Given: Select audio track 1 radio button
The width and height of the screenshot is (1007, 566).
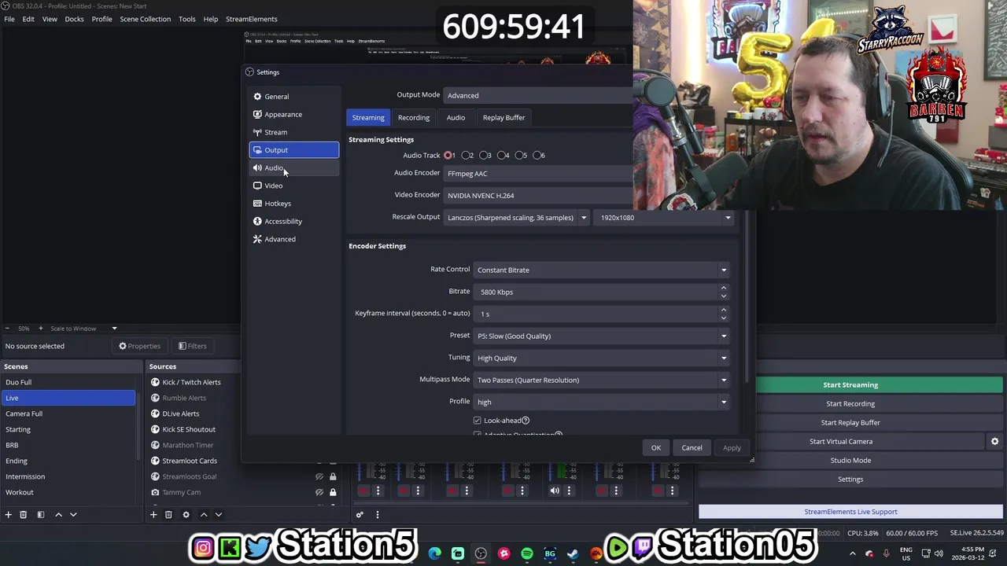Looking at the screenshot, I should 448,156.
